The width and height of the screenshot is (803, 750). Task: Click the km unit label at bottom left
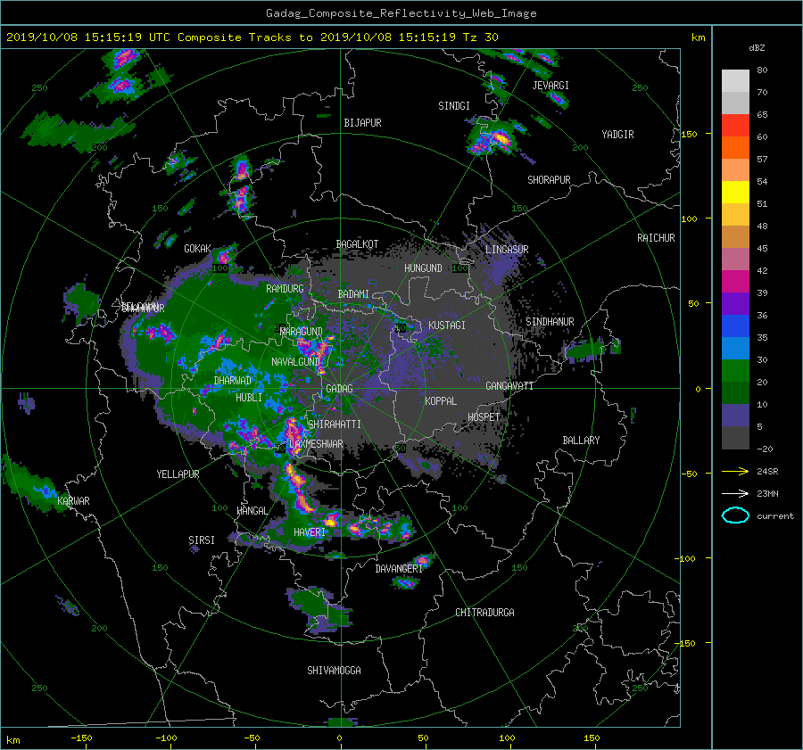click(12, 740)
